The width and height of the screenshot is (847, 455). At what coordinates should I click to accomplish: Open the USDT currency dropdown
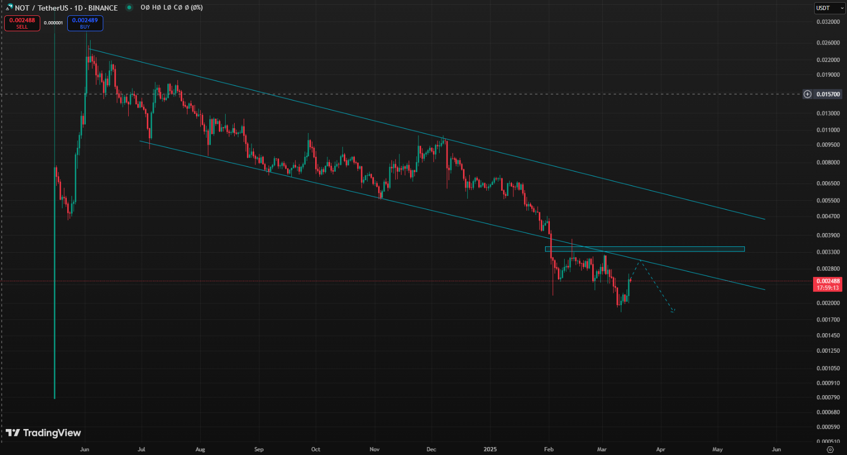point(830,8)
